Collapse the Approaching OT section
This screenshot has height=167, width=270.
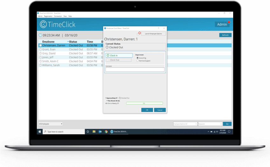106,98
